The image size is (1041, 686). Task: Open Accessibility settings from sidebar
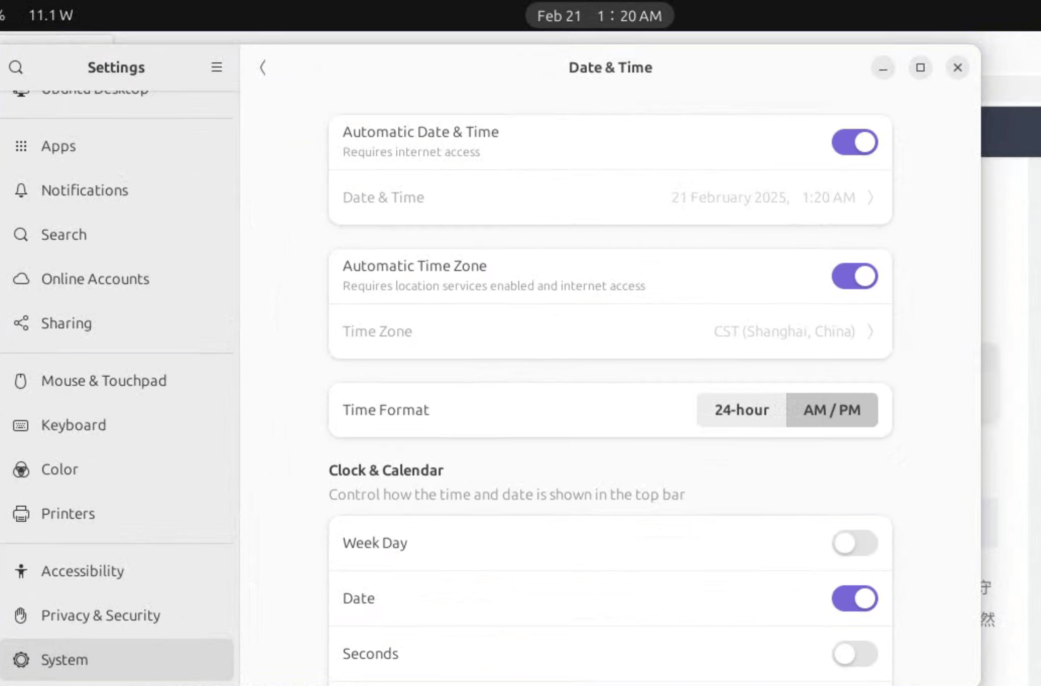point(82,571)
